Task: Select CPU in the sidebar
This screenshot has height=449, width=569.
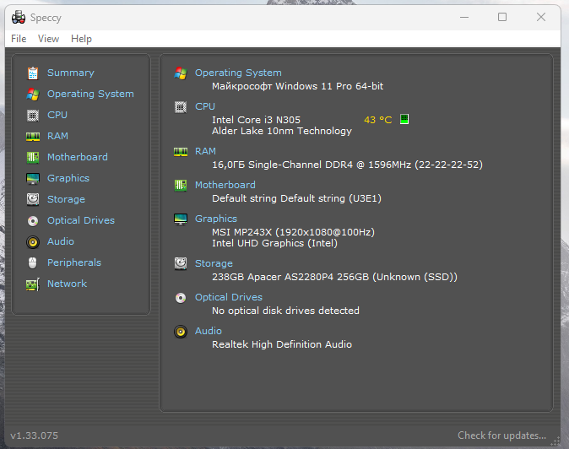Action: pyautogui.click(x=57, y=115)
